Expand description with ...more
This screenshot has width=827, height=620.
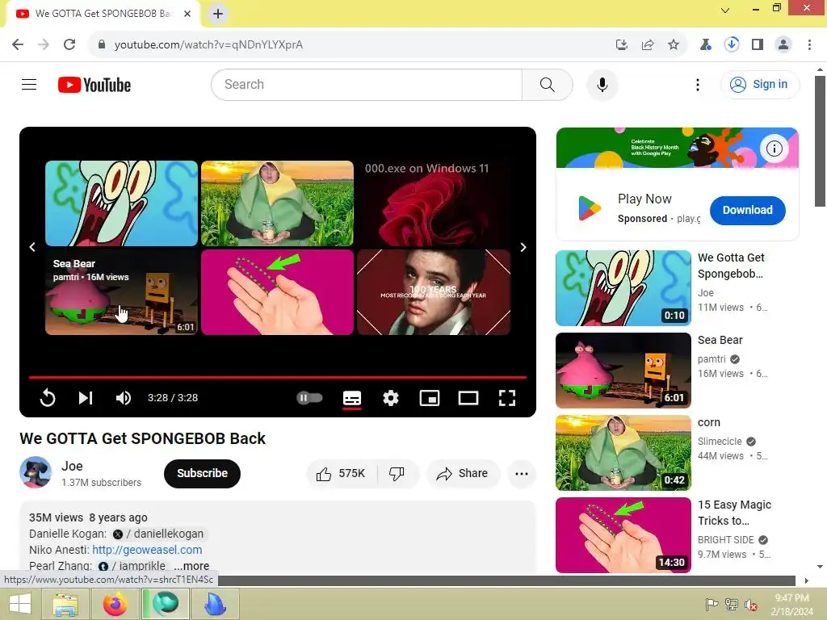[191, 566]
